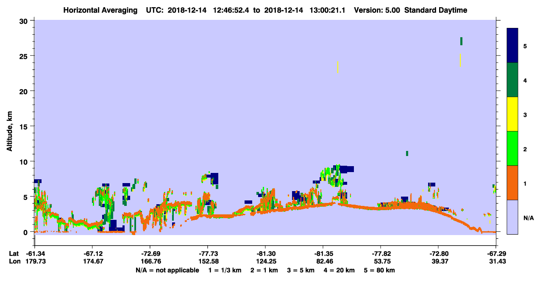Click latitude value -72.80
This screenshot has width=551, height=282.
coord(438,254)
